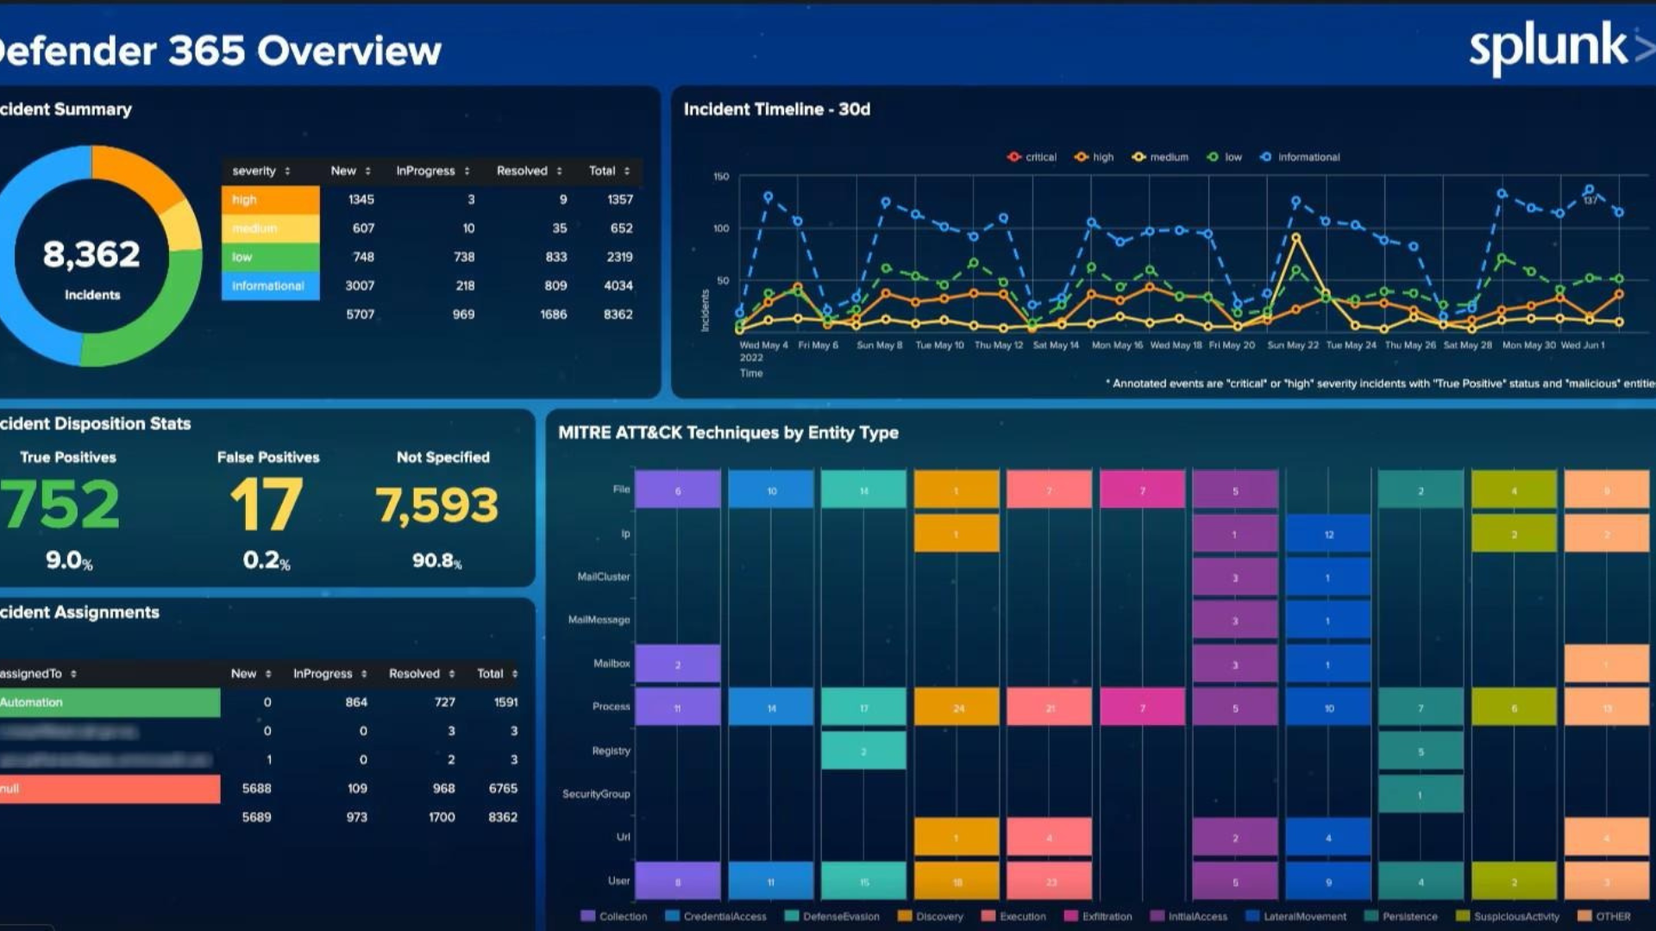
Task: Sort Incident Summary by severity column
Action: (x=260, y=171)
